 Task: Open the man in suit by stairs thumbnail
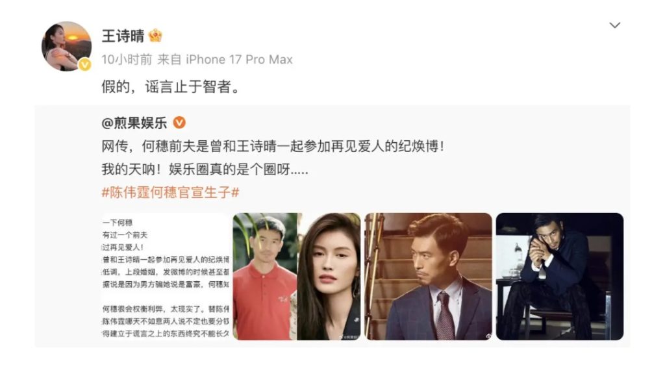(429, 277)
